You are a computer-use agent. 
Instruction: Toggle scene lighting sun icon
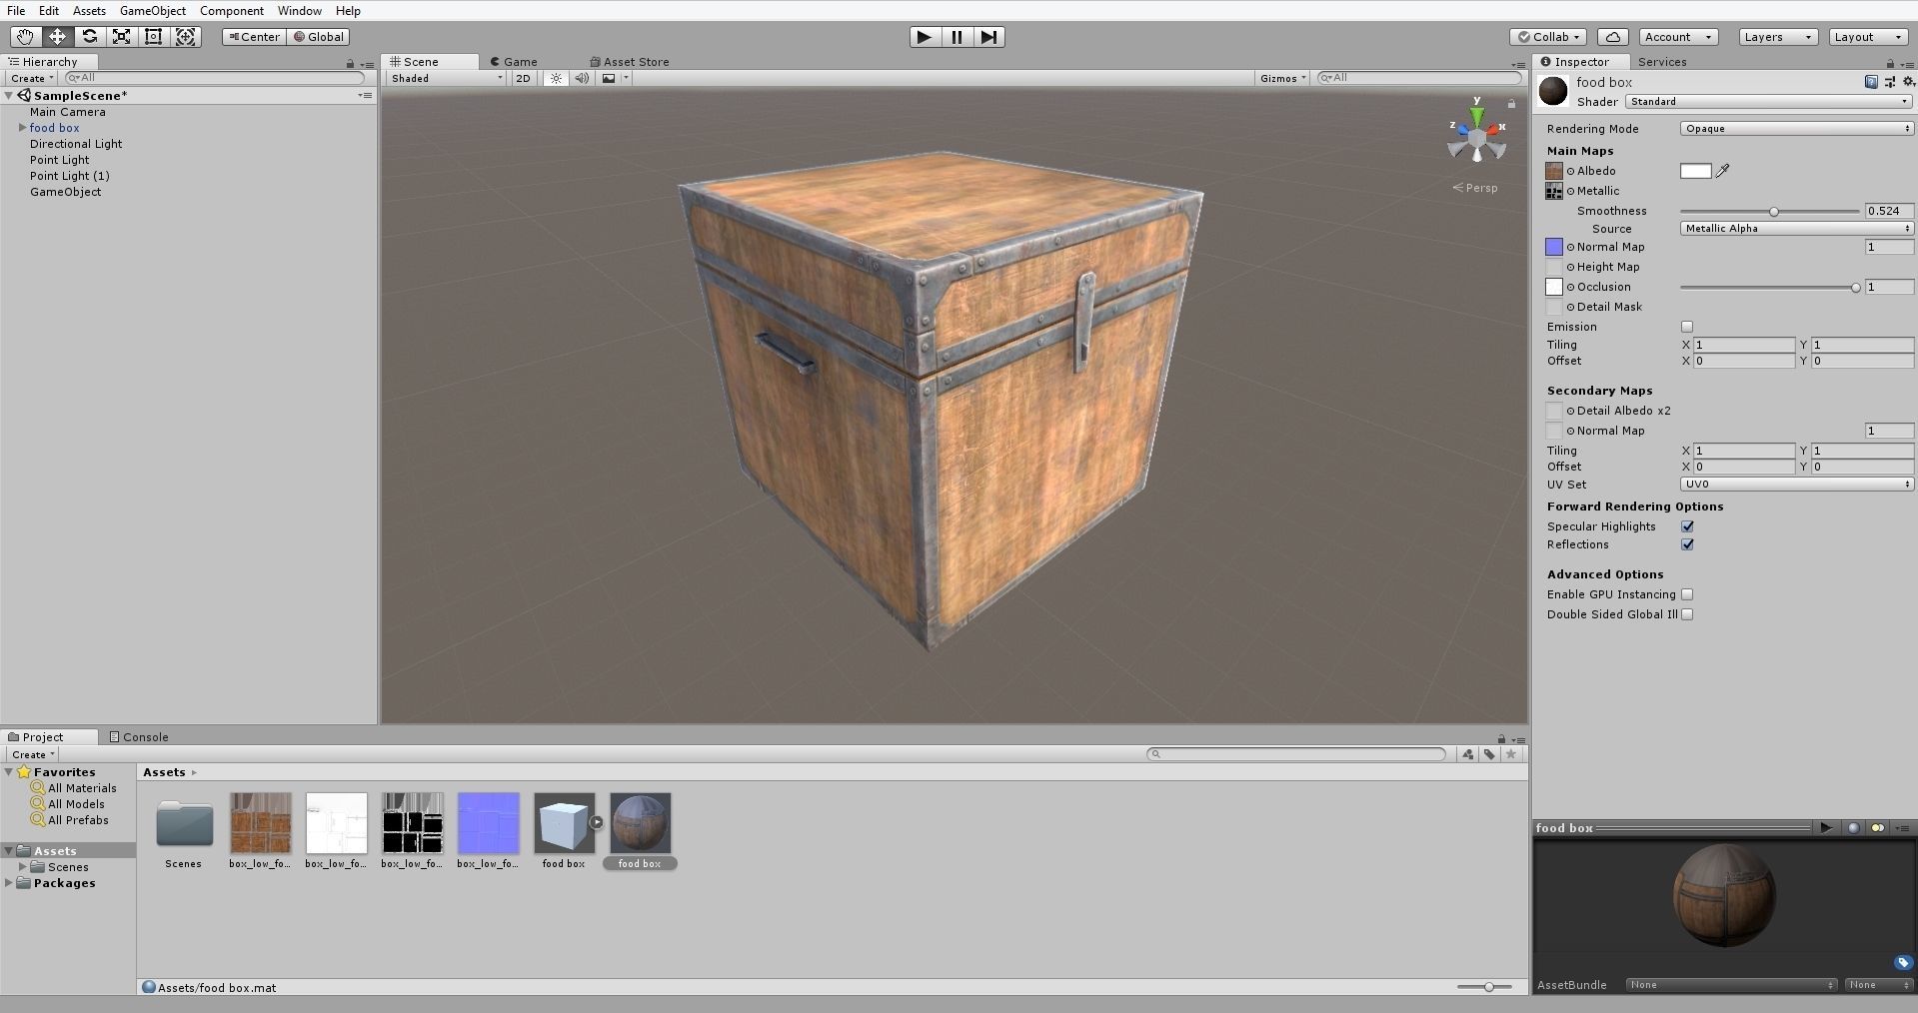pos(556,78)
